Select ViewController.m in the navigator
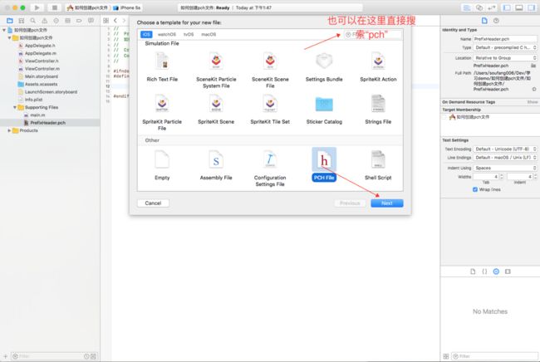Image resolution: width=540 pixels, height=362 pixels. (42, 69)
